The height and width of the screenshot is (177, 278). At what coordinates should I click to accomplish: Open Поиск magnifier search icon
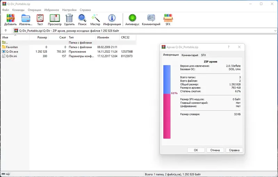(82, 18)
